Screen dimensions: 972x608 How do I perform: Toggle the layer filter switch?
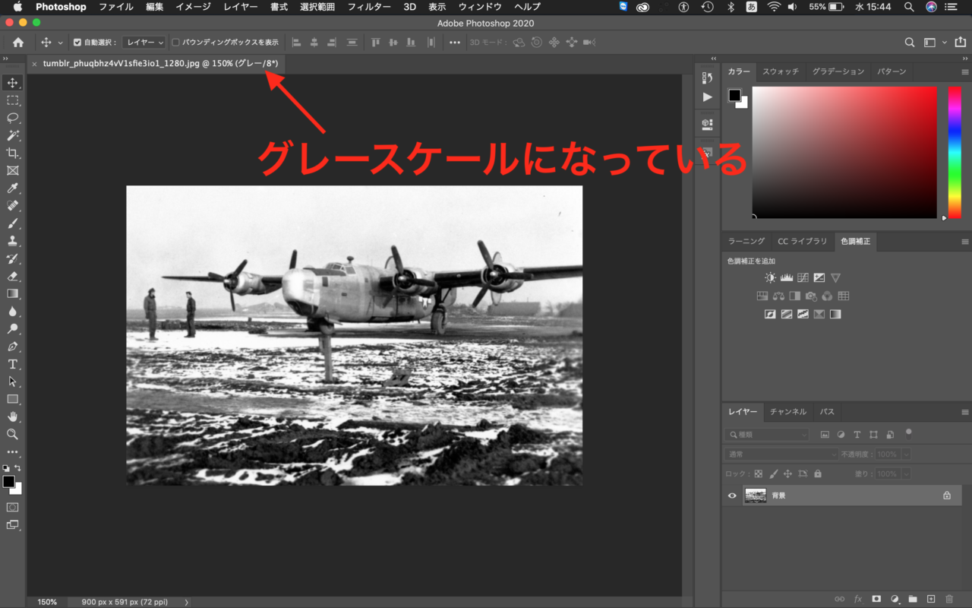tap(908, 434)
